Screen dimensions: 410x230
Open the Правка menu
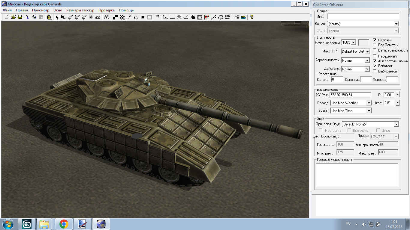(22, 10)
